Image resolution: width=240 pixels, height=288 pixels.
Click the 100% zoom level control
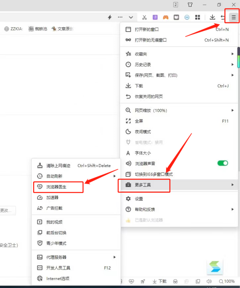[x=227, y=281]
